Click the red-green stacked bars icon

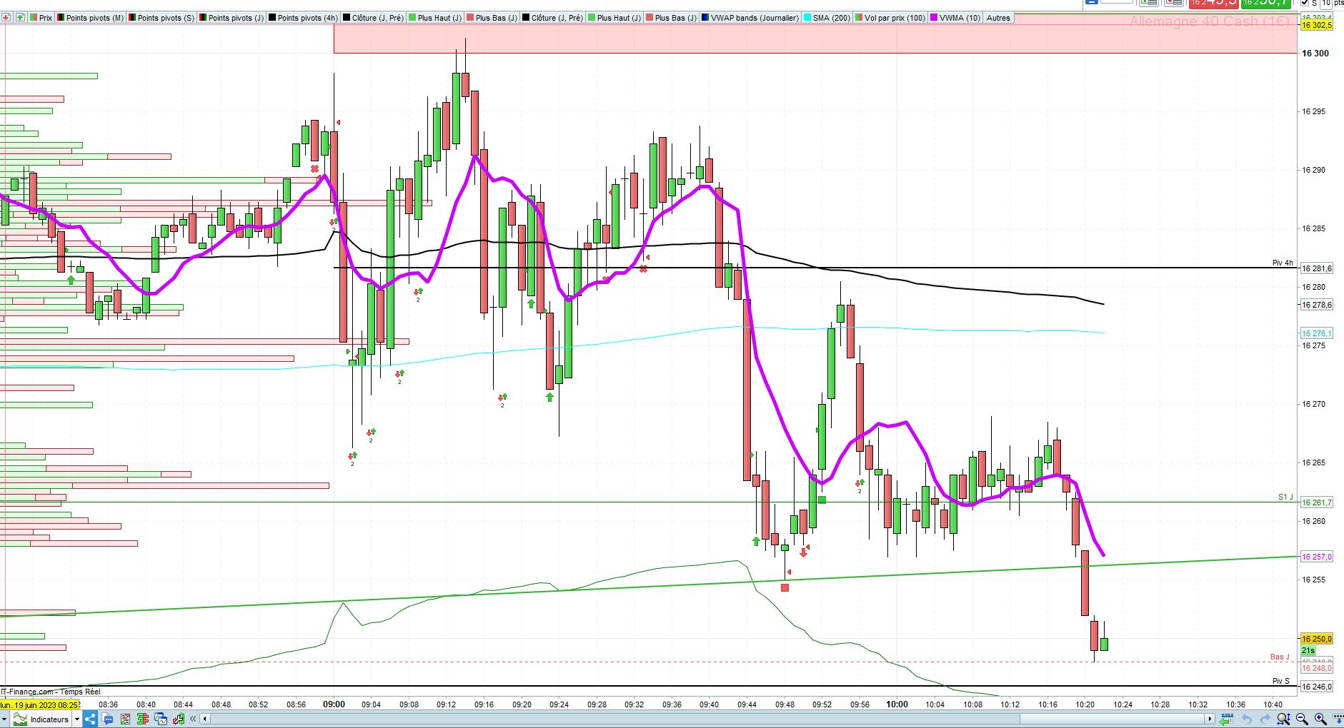(144, 719)
